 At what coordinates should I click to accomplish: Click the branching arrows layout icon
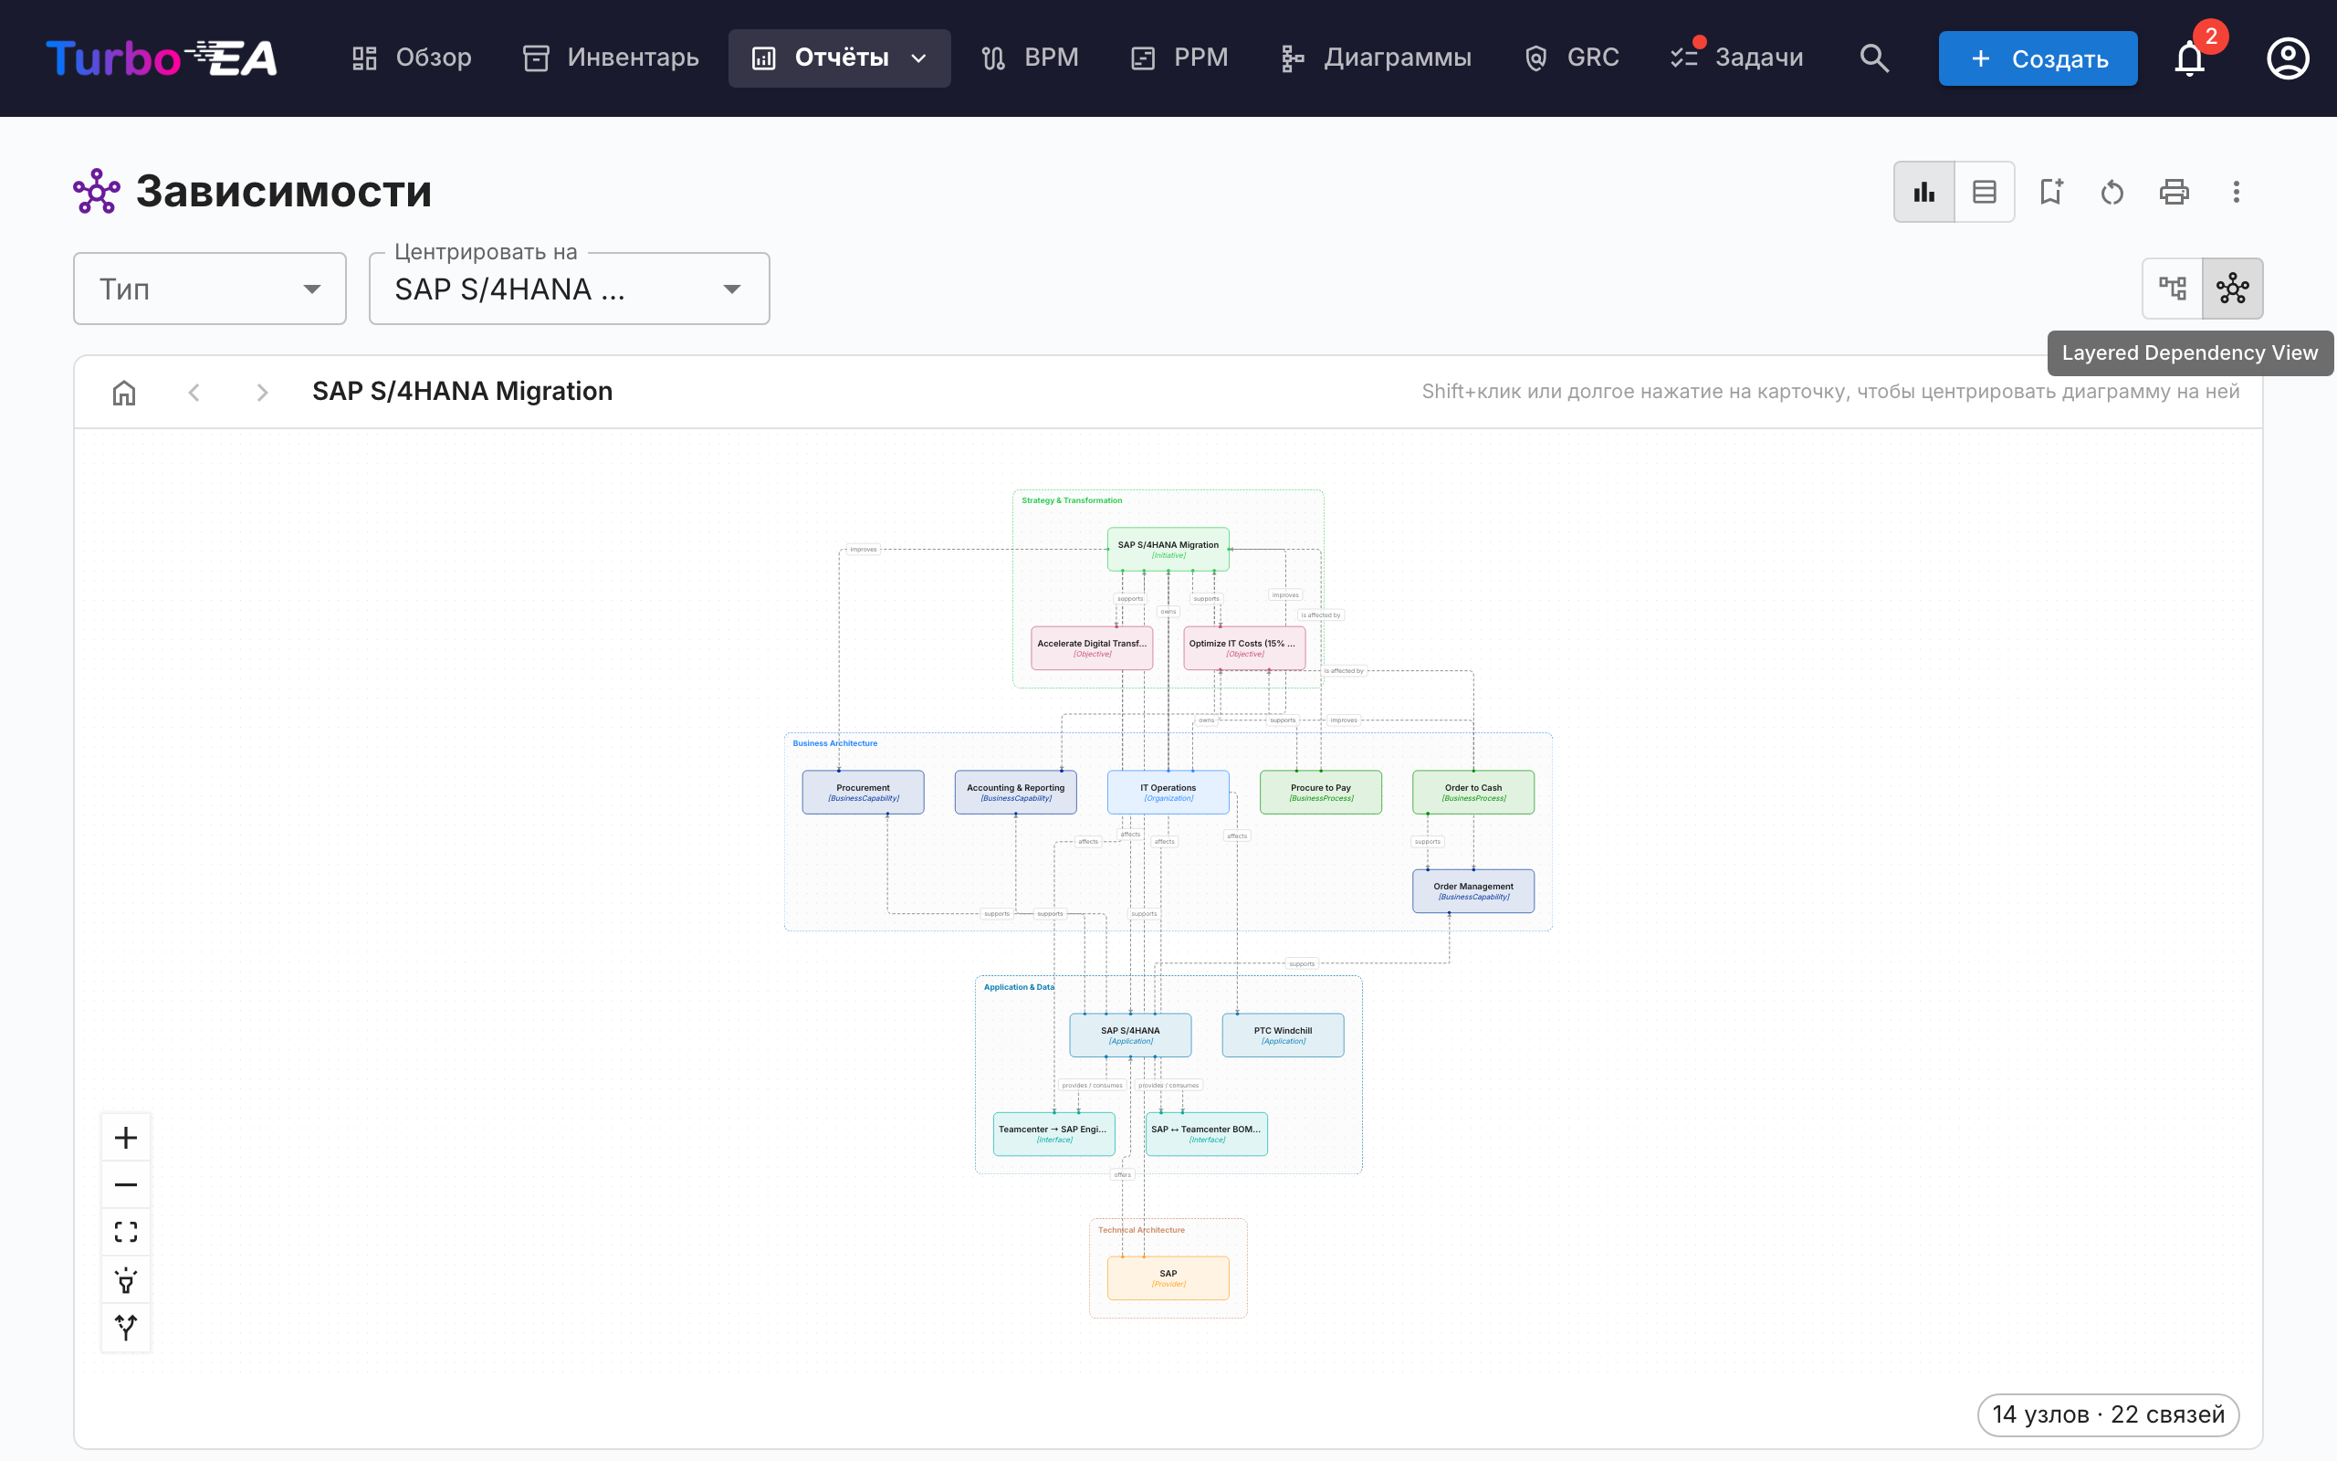pos(126,1327)
